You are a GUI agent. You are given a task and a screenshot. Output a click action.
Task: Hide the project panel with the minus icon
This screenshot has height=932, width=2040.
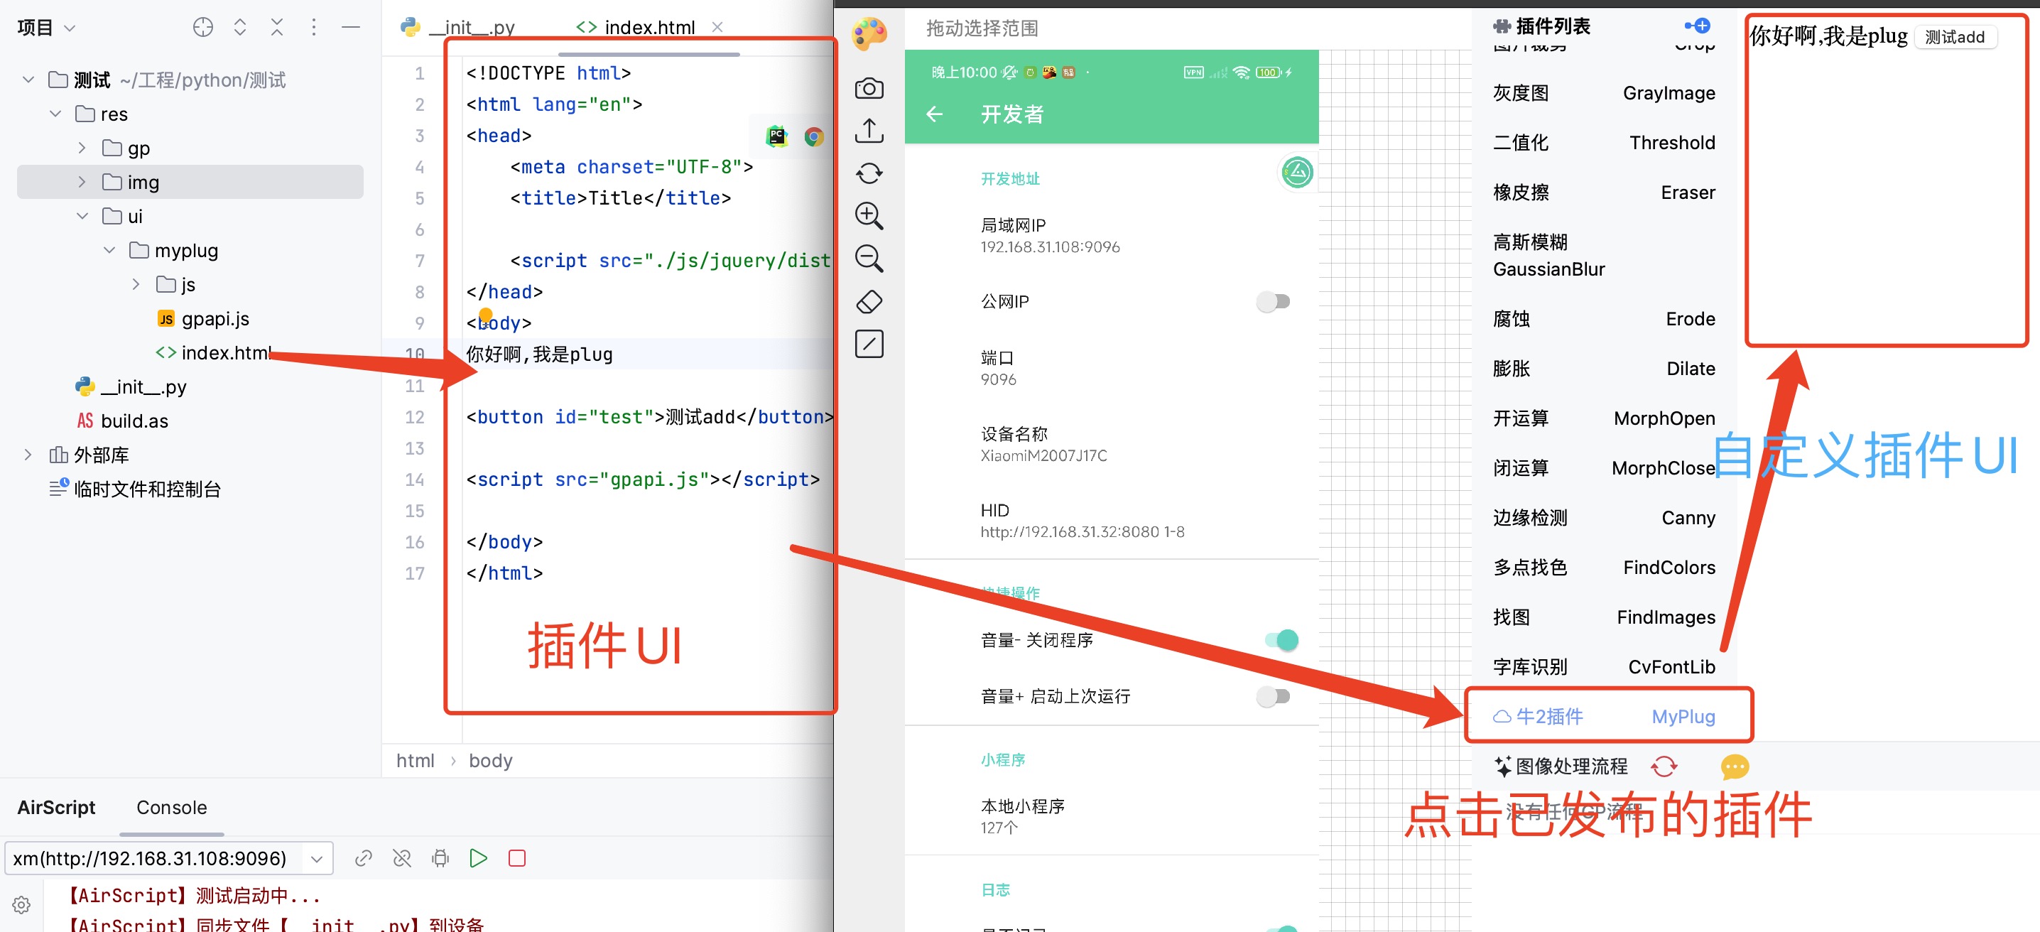(350, 28)
